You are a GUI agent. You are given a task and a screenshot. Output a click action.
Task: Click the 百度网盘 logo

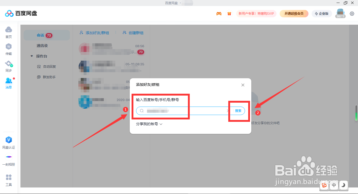pos(21,13)
